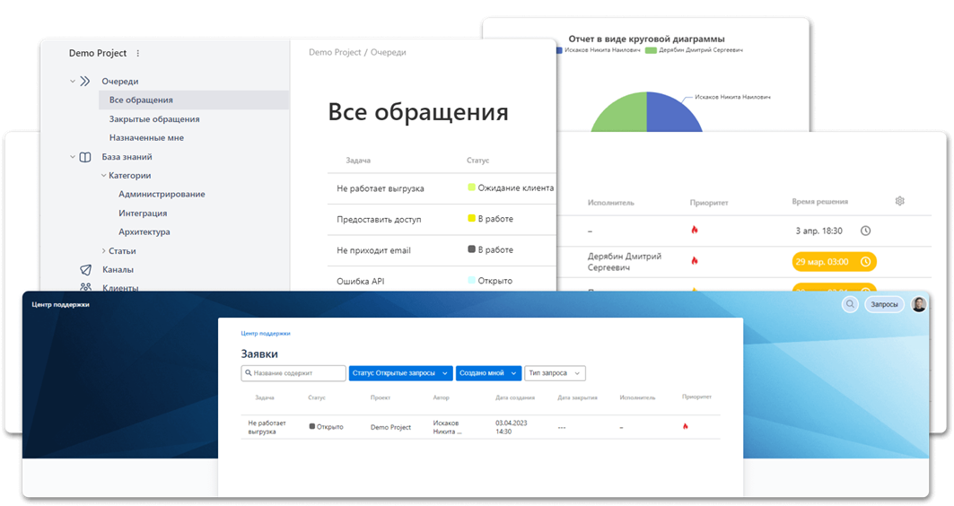Open the user avatar in top-right
The height and width of the screenshot is (506, 954).
pos(919,304)
